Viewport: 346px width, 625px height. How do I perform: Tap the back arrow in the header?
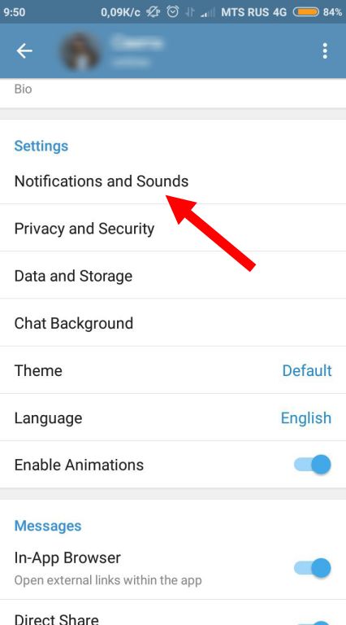(x=24, y=51)
